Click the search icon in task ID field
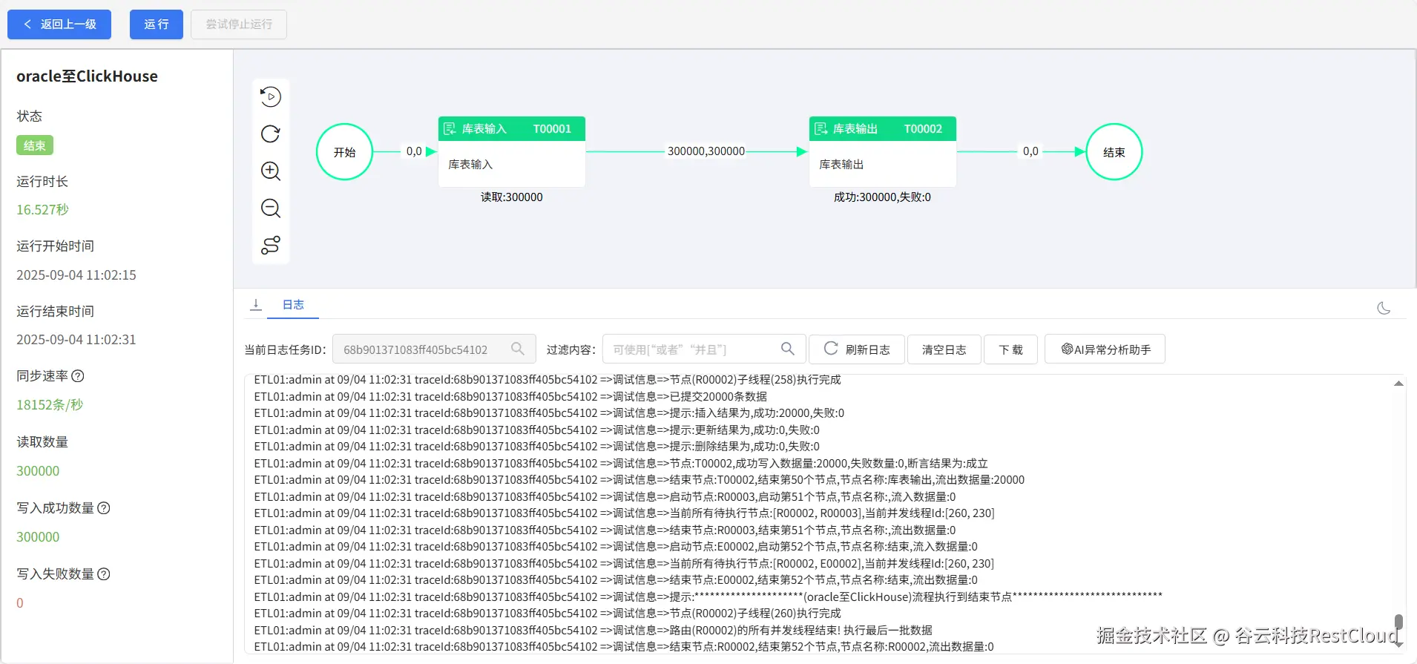1417x664 pixels. (x=518, y=349)
